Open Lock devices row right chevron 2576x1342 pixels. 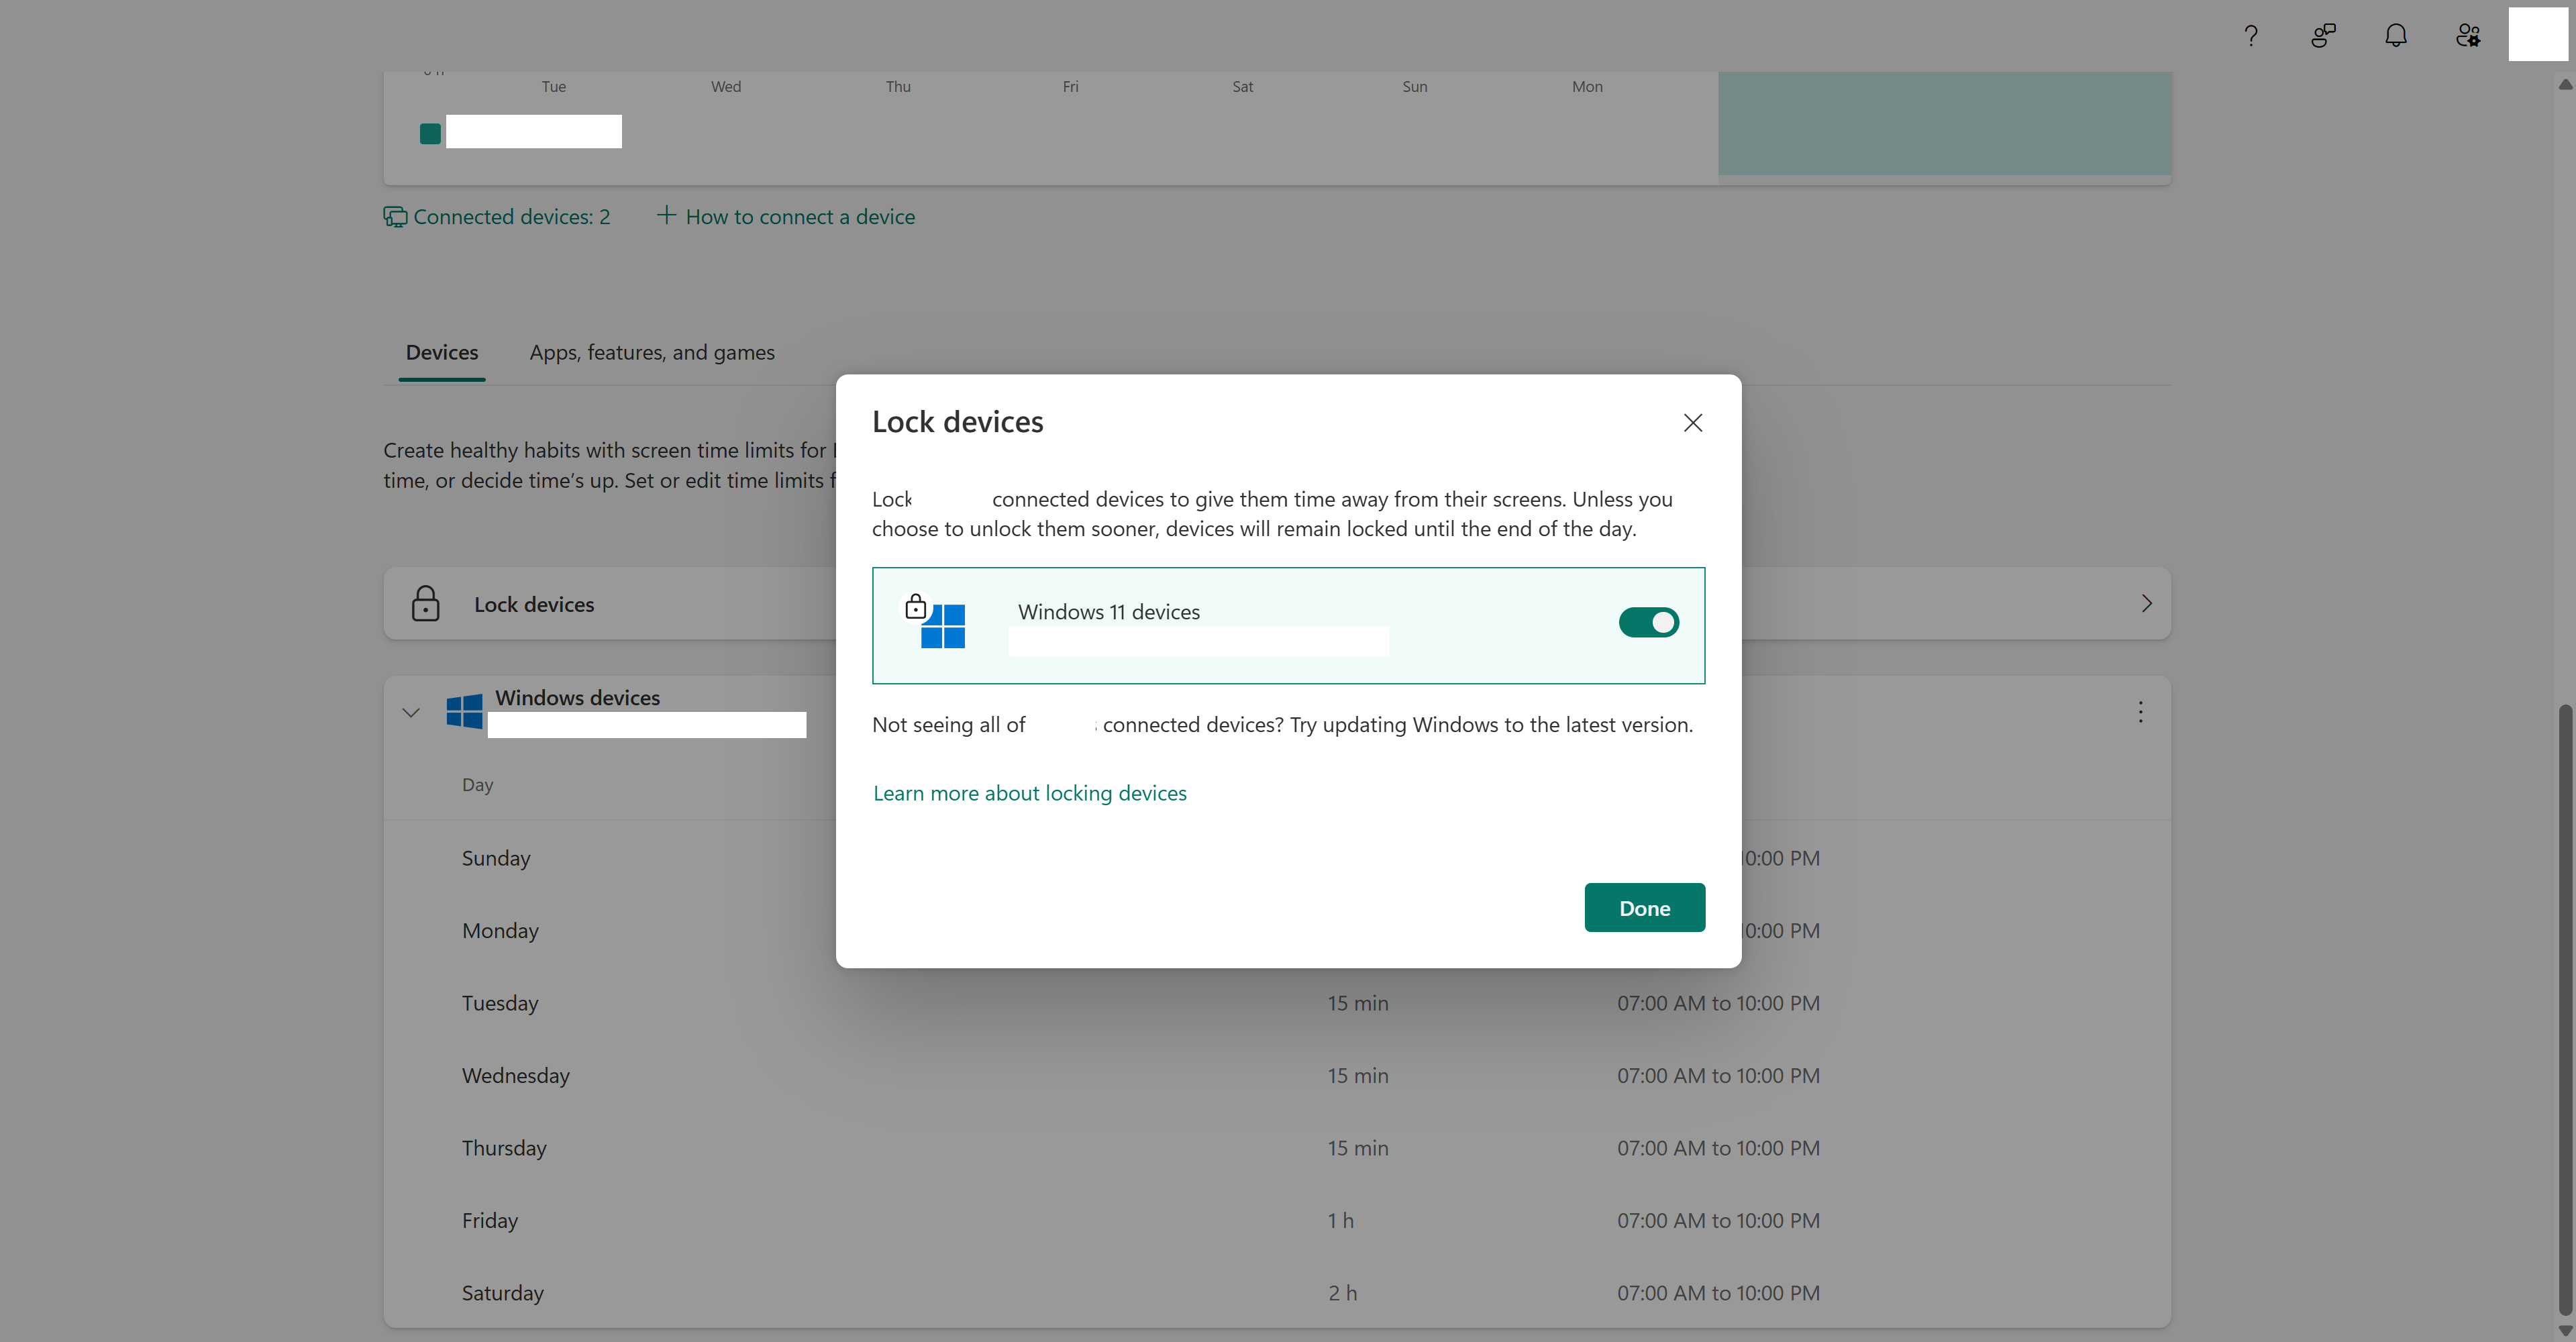(x=2146, y=603)
